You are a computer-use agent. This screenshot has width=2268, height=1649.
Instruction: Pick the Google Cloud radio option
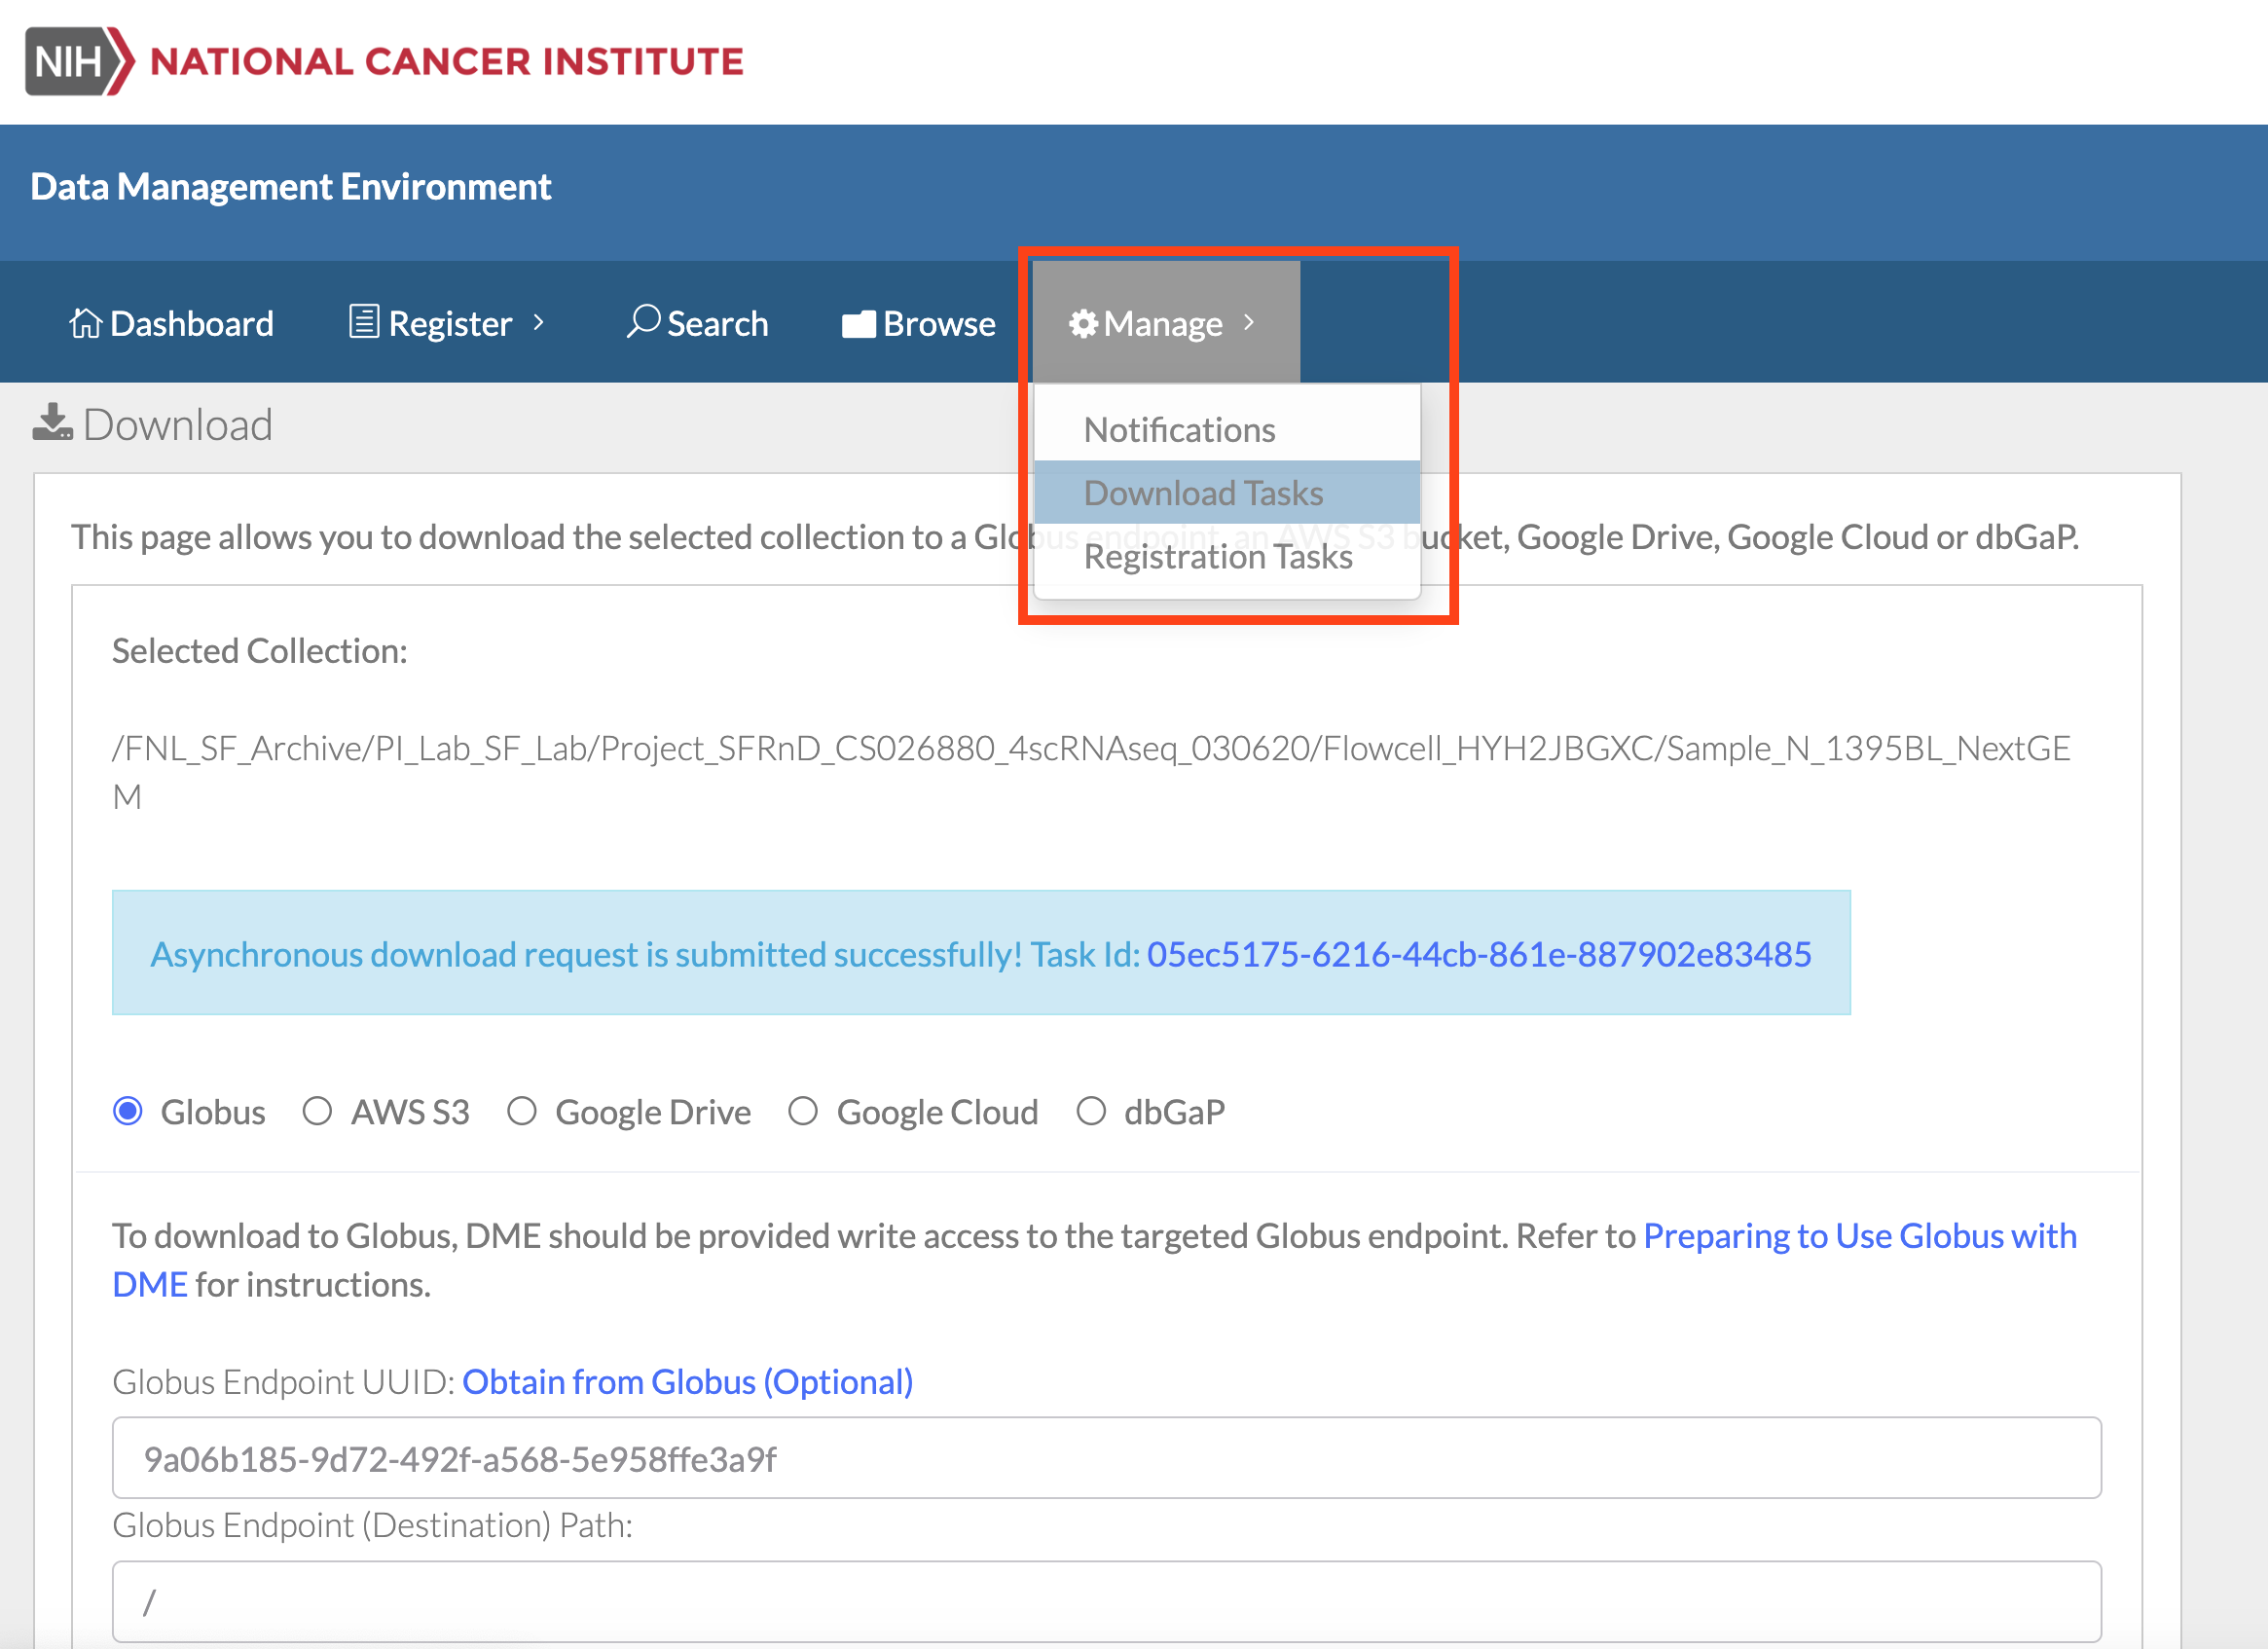(x=803, y=1111)
